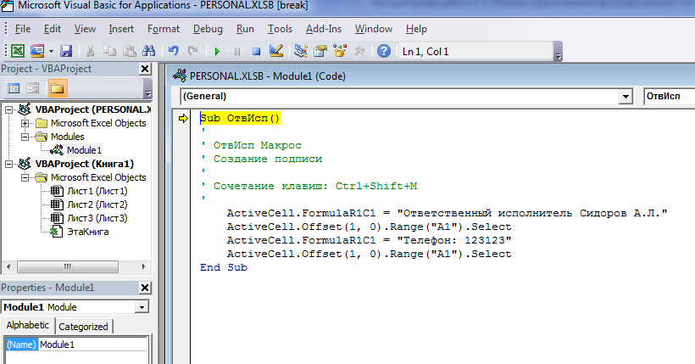This screenshot has height=364, width=695.
Task: Click the (Name) property value Module1
Action: (x=93, y=344)
